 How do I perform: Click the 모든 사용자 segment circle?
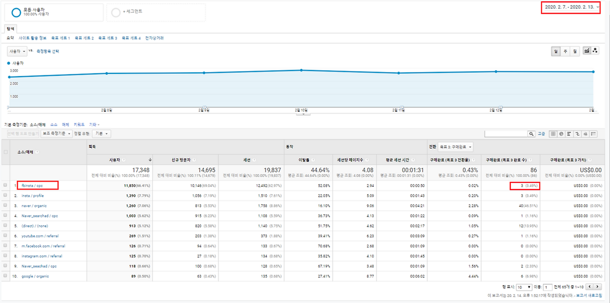tap(16, 12)
